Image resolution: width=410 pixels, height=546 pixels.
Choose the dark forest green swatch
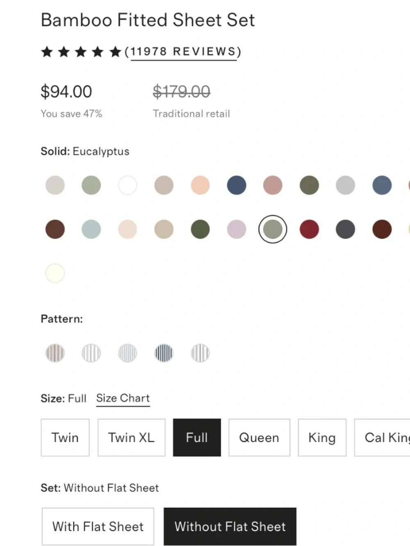(200, 229)
